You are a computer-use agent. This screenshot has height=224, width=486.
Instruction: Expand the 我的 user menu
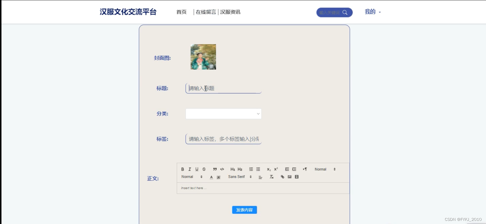pyautogui.click(x=373, y=12)
